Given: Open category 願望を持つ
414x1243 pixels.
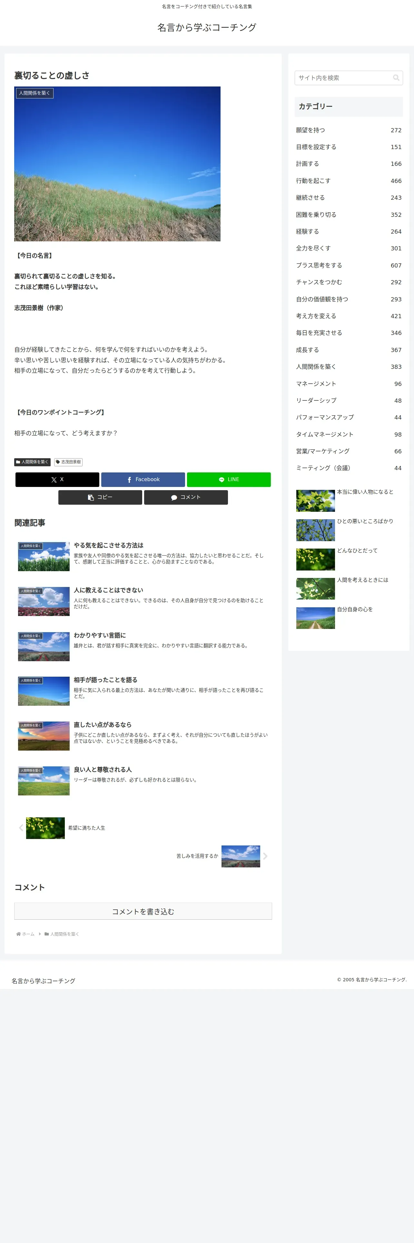Looking at the screenshot, I should pos(349,130).
